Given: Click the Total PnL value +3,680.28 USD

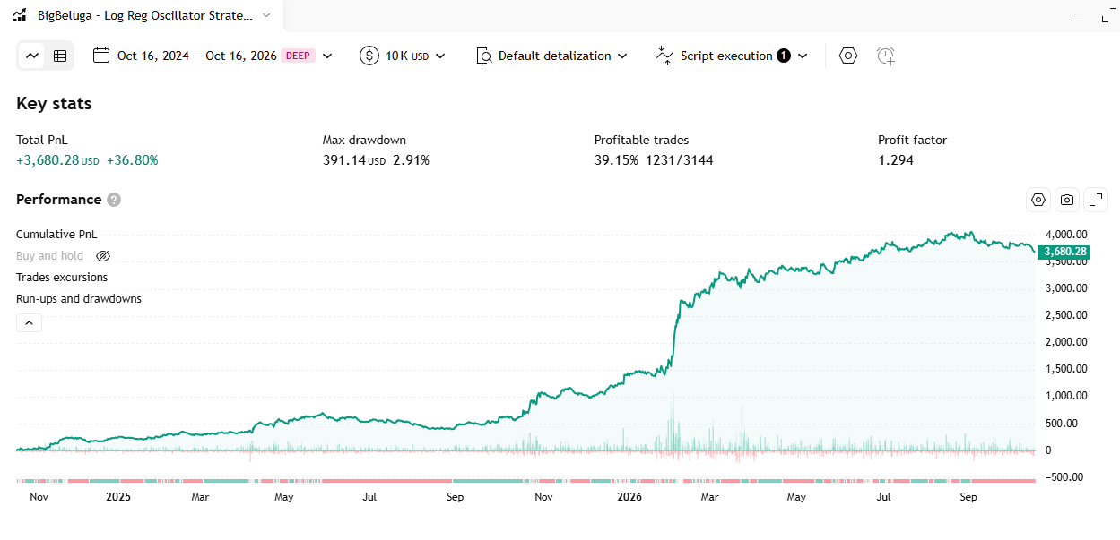Looking at the screenshot, I should 58,160.
